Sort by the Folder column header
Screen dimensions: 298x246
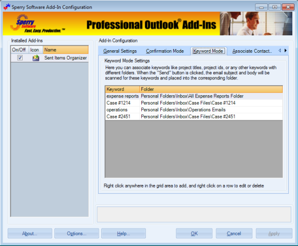click(211, 89)
